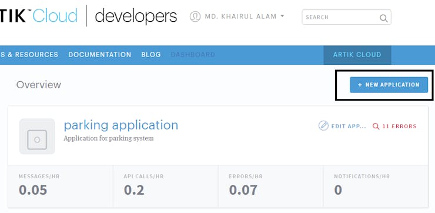Select the Artik Cloud tab
Image resolution: width=435 pixels, height=213 pixels.
coord(357,55)
